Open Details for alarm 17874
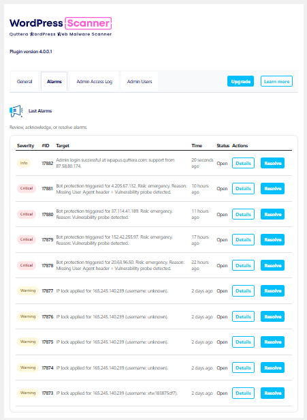307x420 pixels. click(243, 367)
